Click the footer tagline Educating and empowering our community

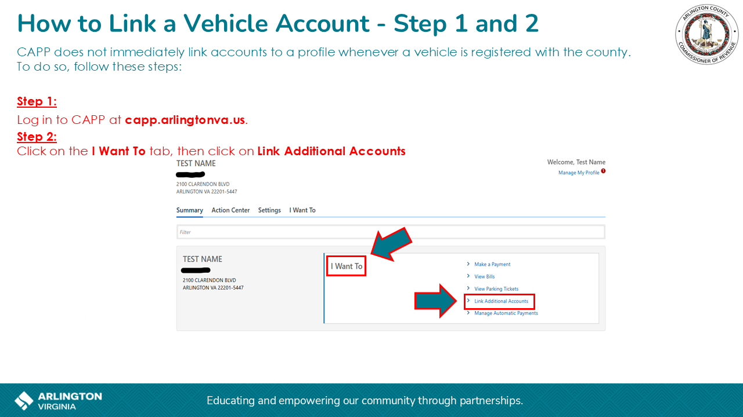click(365, 400)
